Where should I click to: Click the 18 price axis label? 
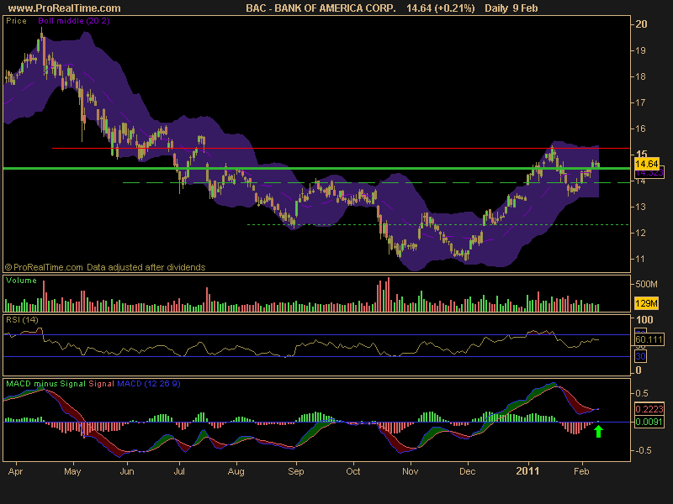[640, 76]
